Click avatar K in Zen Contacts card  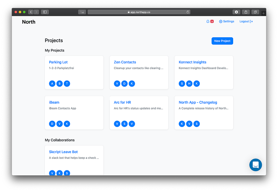click(x=132, y=84)
